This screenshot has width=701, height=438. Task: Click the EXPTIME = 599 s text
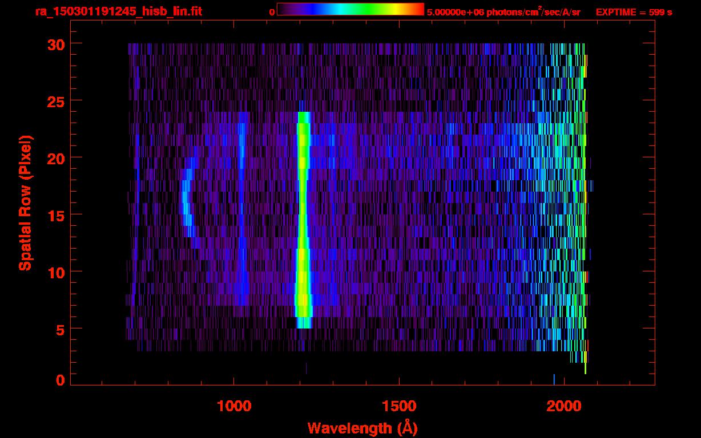pos(634,12)
